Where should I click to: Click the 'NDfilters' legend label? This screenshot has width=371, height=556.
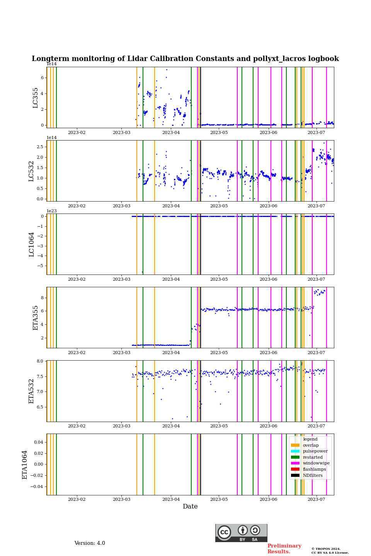tap(313, 476)
